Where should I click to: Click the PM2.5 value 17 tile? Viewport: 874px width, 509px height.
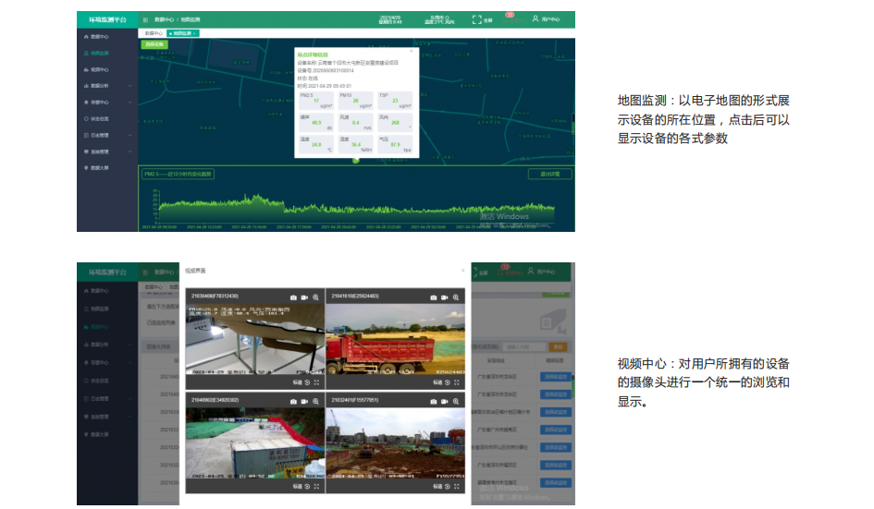pyautogui.click(x=316, y=101)
